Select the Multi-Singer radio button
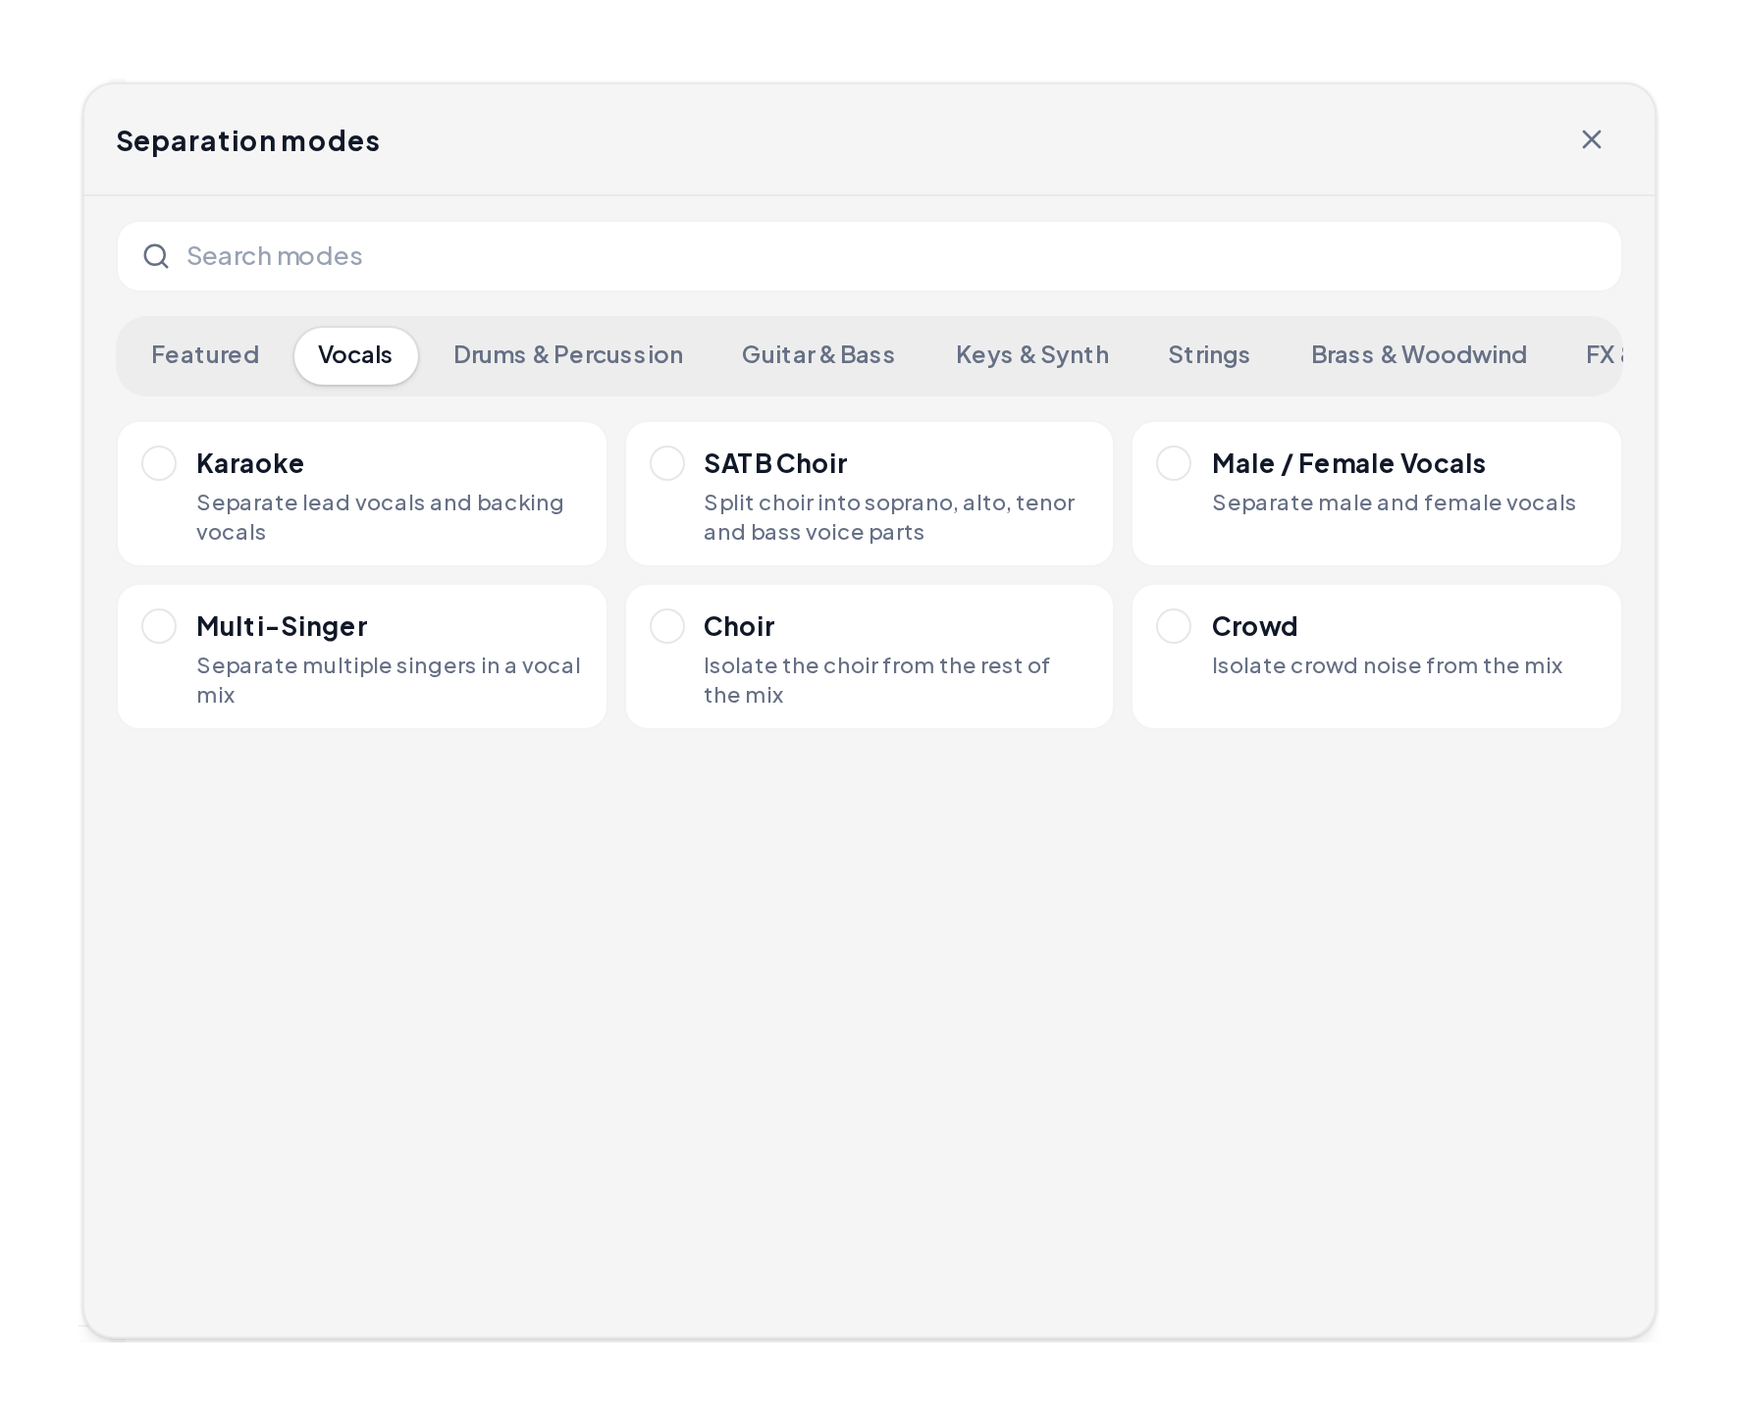 click(x=159, y=626)
